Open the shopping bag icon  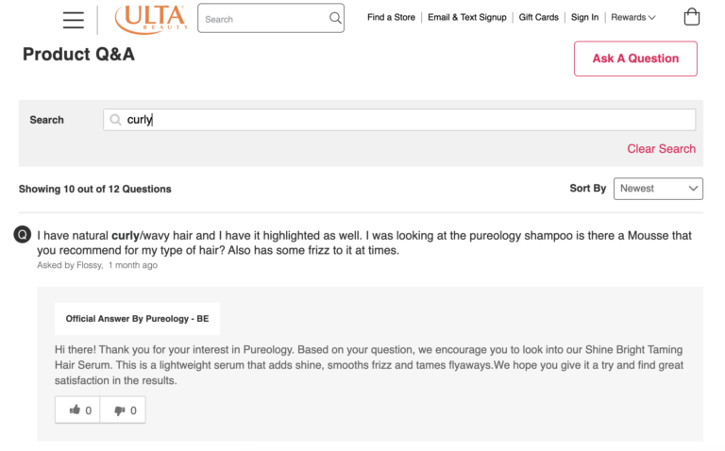(692, 17)
